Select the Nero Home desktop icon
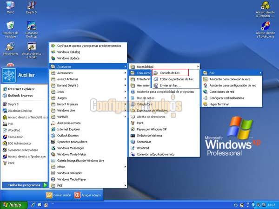The width and height of the screenshot is (279, 209). pos(11,49)
